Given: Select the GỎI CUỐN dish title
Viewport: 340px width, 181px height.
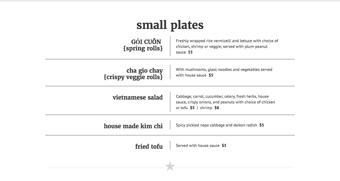Looking at the screenshot, I should pyautogui.click(x=146, y=42).
